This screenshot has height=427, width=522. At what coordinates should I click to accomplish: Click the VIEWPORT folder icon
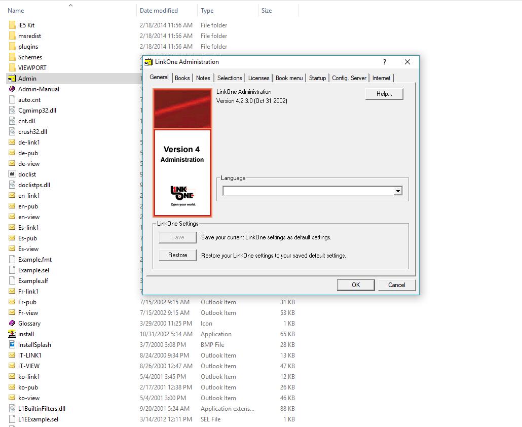(12, 67)
